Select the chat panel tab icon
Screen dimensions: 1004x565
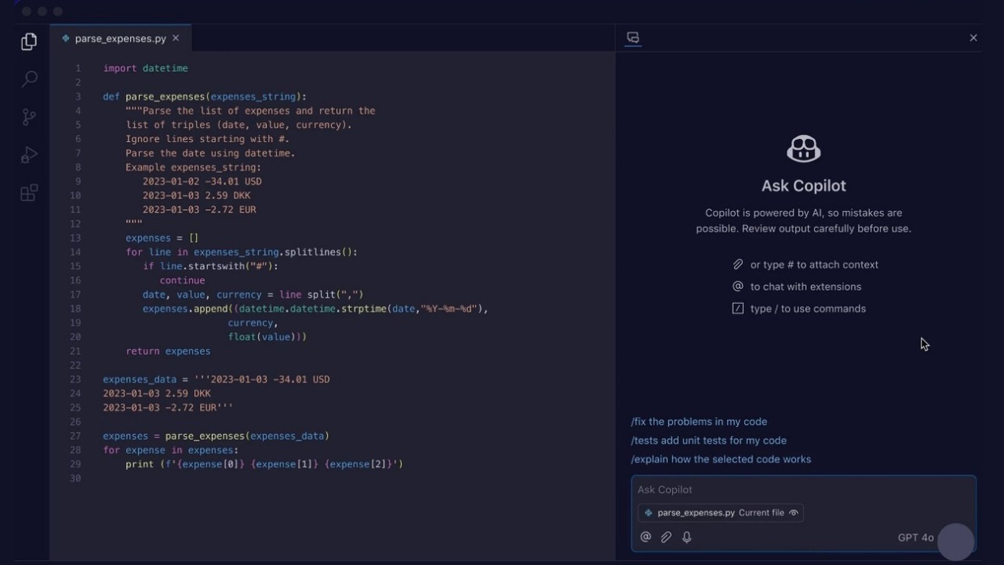[x=633, y=37]
